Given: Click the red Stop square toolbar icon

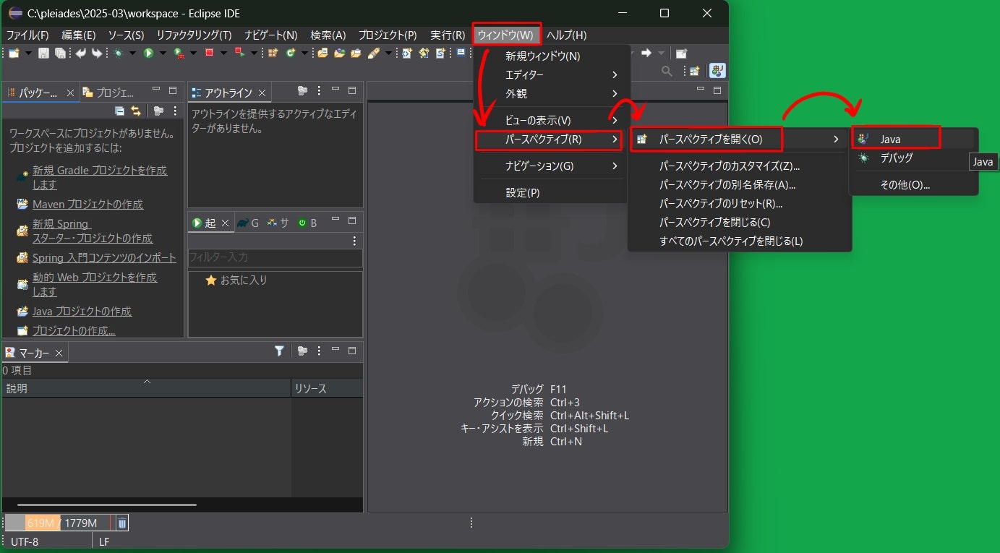Looking at the screenshot, I should [209, 53].
